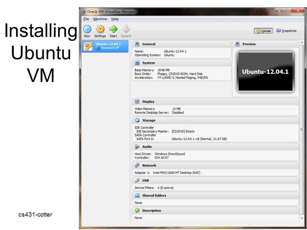Start the VM with green arrow

pyautogui.click(x=113, y=29)
